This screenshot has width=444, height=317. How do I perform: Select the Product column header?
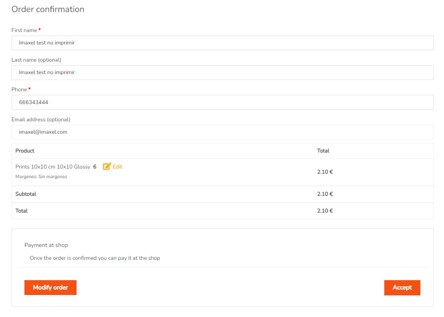25,151
